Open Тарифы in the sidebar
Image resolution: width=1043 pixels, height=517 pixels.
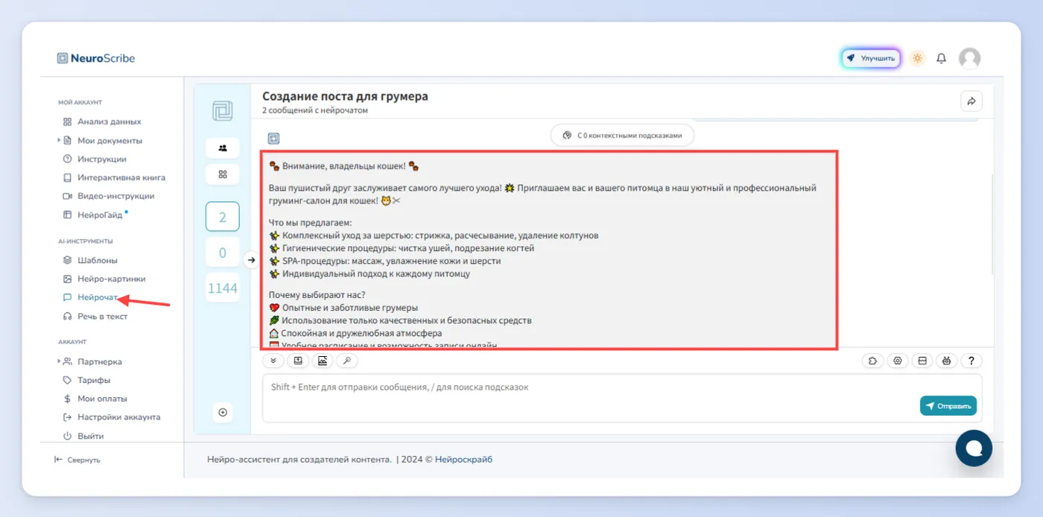tap(87, 380)
